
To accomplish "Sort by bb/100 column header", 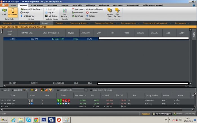I will point(71,33).
